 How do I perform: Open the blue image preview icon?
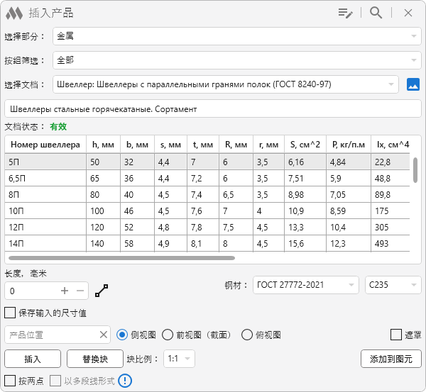(413, 85)
